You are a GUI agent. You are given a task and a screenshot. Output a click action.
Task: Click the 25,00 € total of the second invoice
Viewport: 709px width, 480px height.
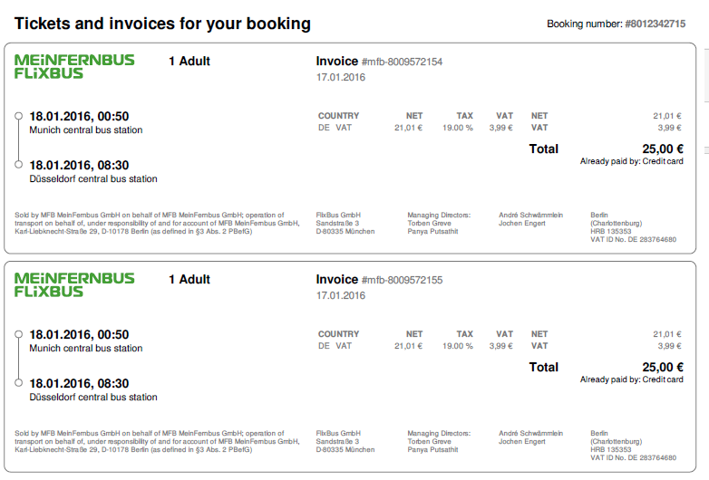(663, 367)
